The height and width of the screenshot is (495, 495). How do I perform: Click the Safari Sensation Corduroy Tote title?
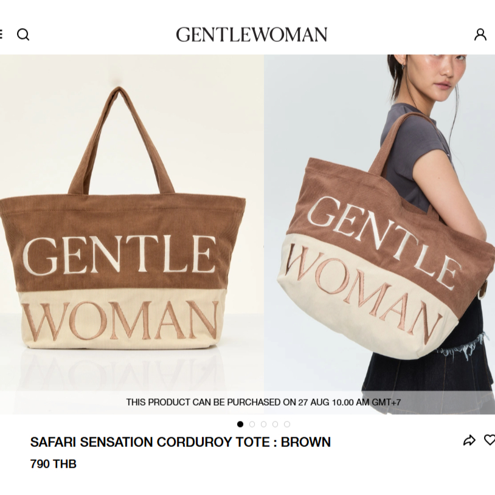[180, 442]
